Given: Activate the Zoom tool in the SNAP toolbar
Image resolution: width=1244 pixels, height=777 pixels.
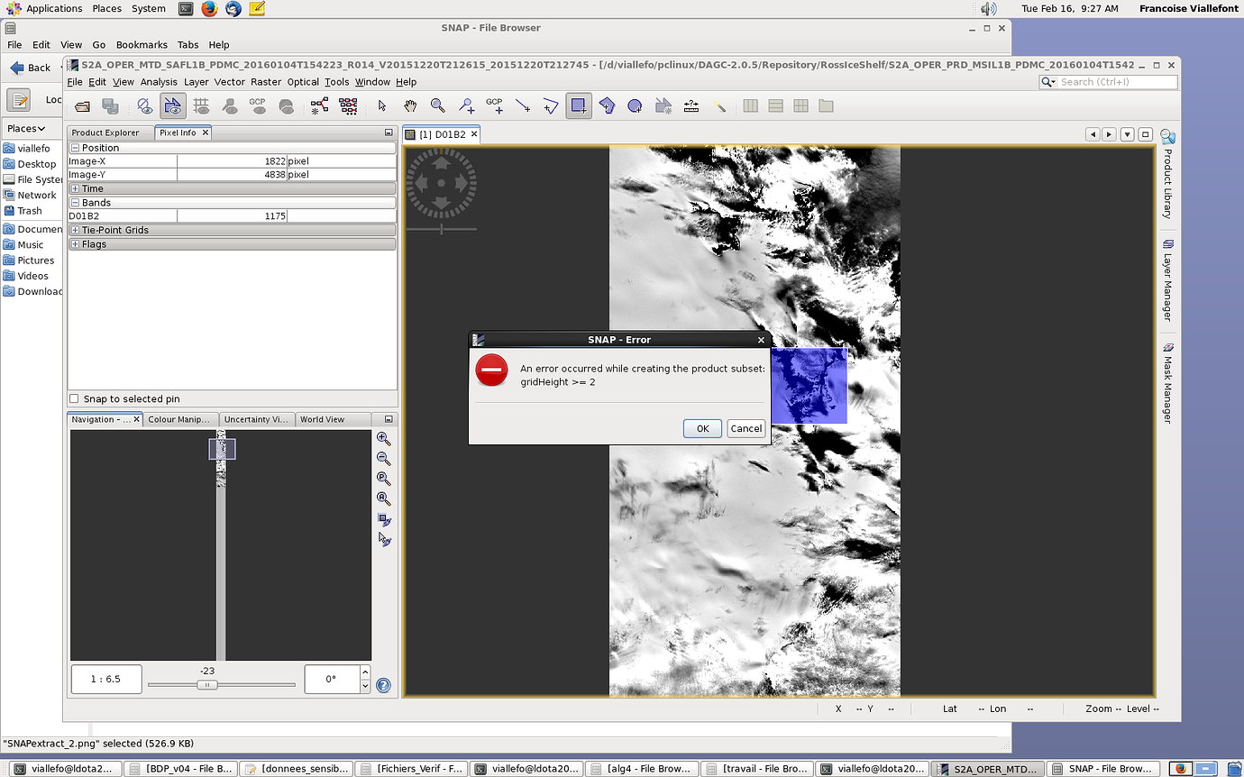Looking at the screenshot, I should click(x=437, y=105).
